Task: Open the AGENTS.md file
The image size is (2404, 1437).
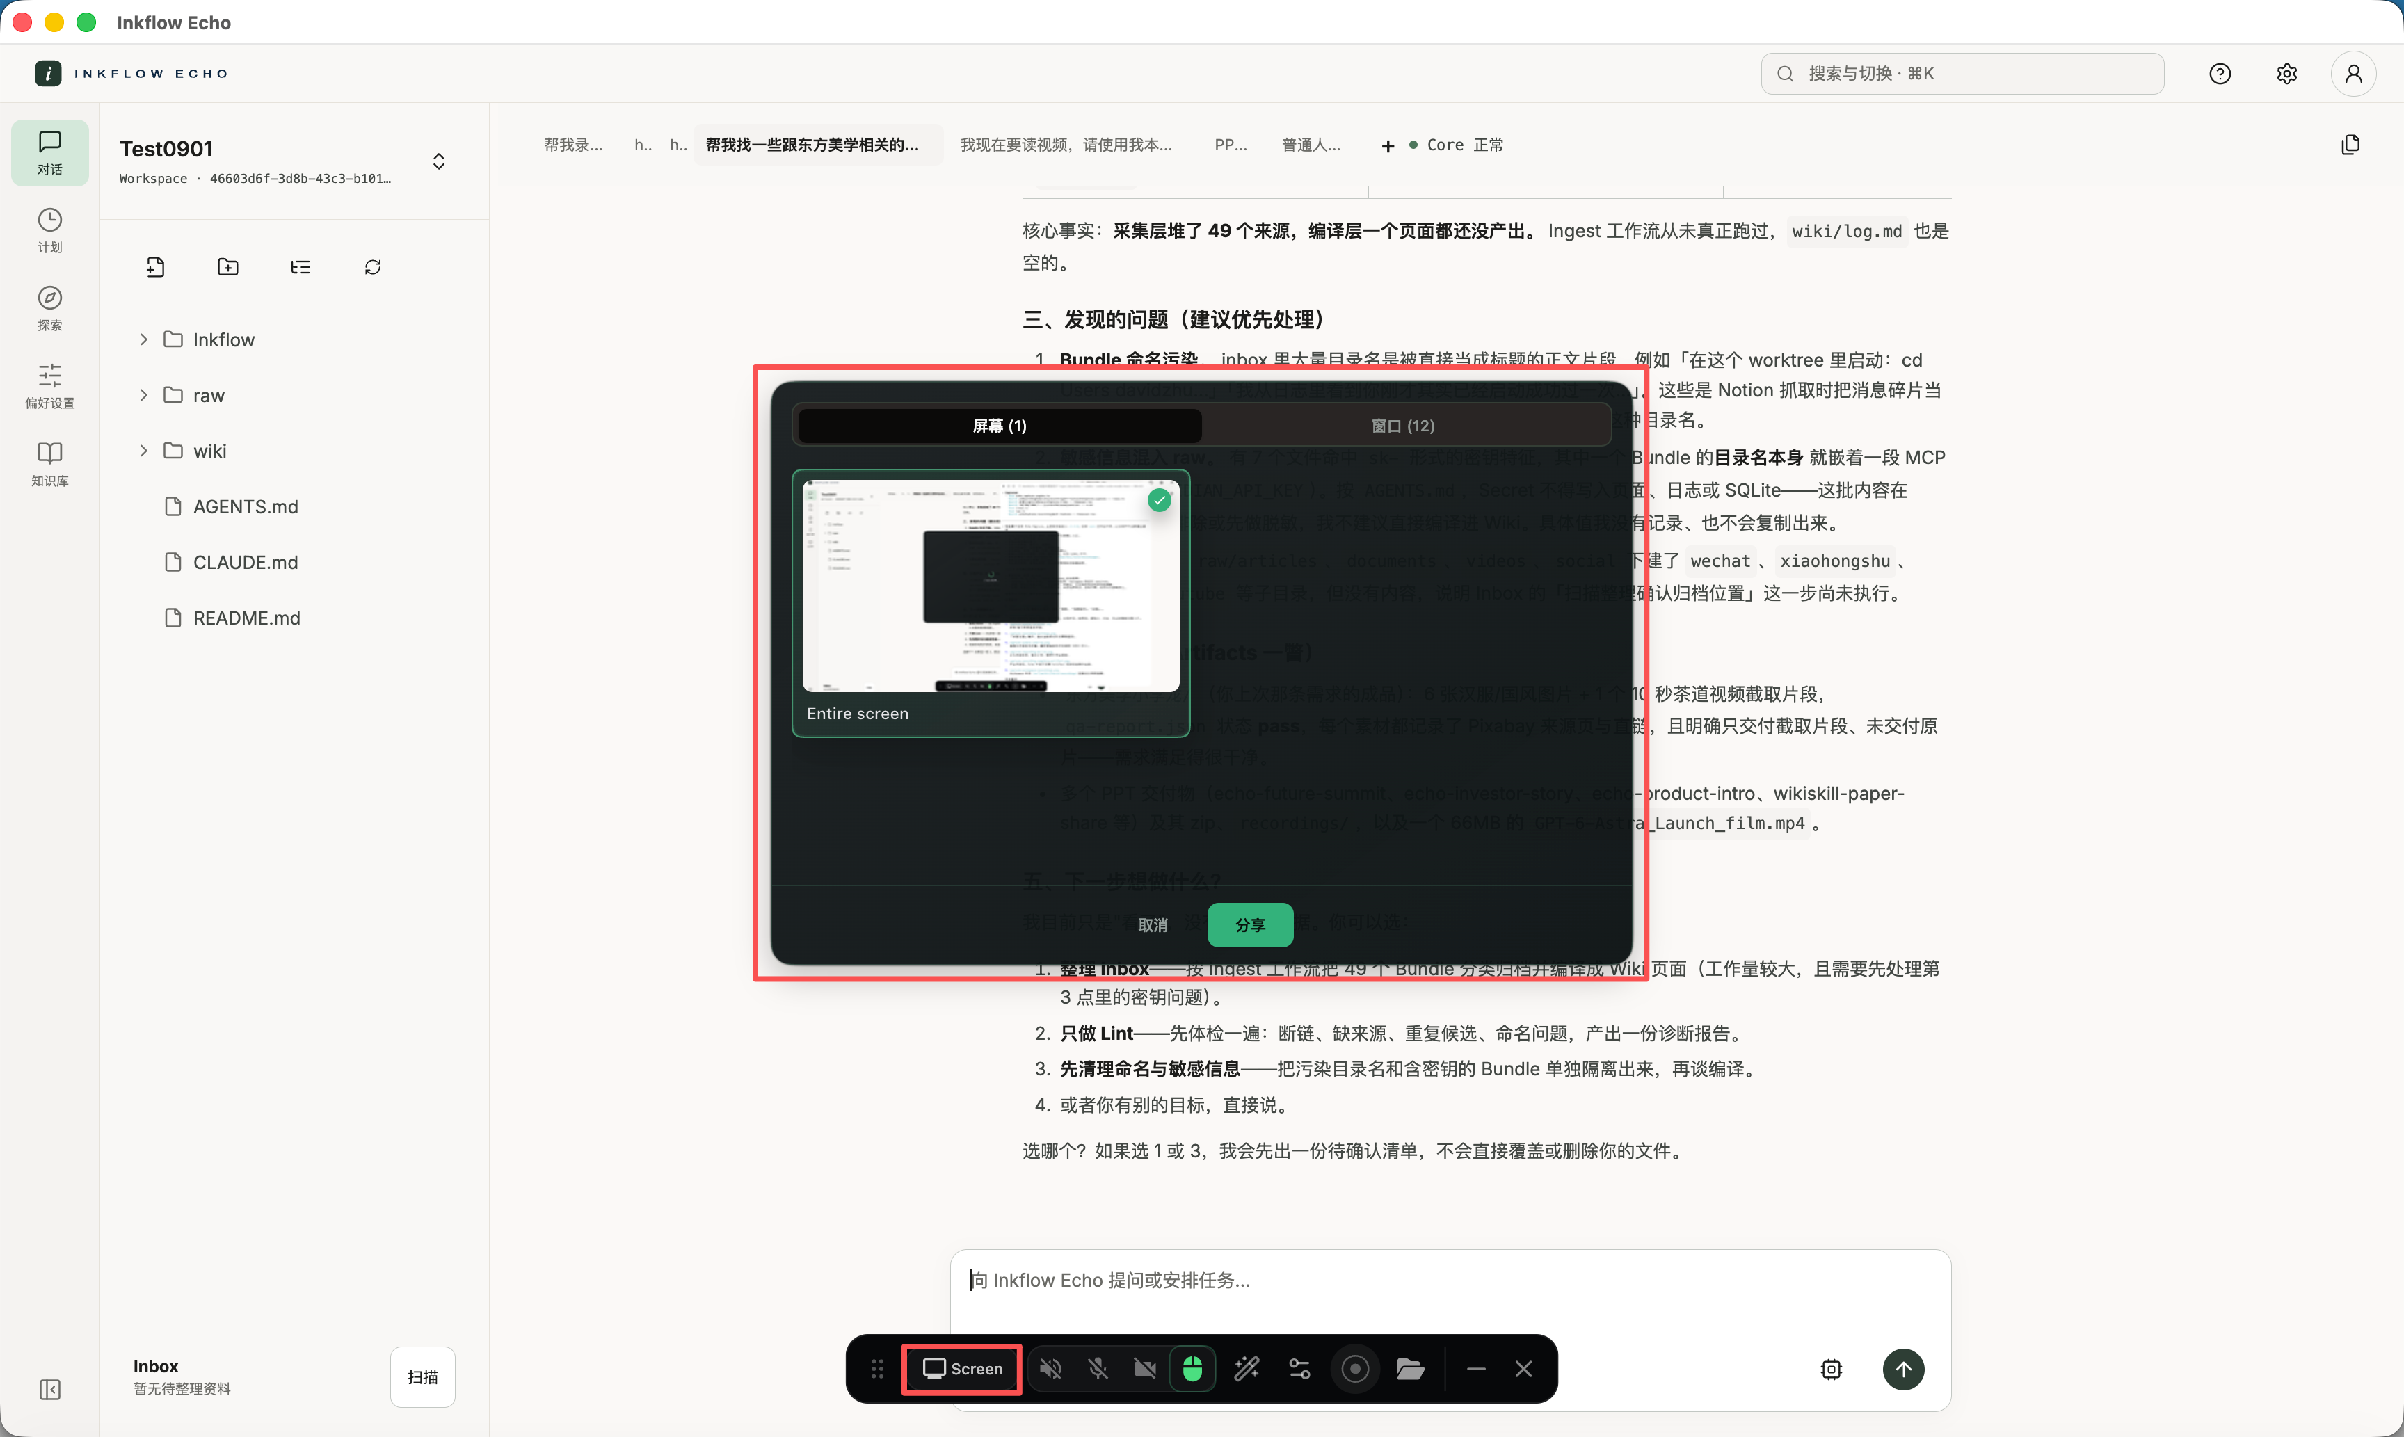Action: pyautogui.click(x=246, y=506)
